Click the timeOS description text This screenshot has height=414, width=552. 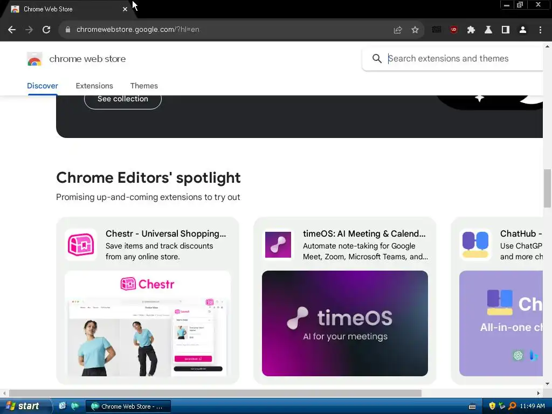click(365, 251)
